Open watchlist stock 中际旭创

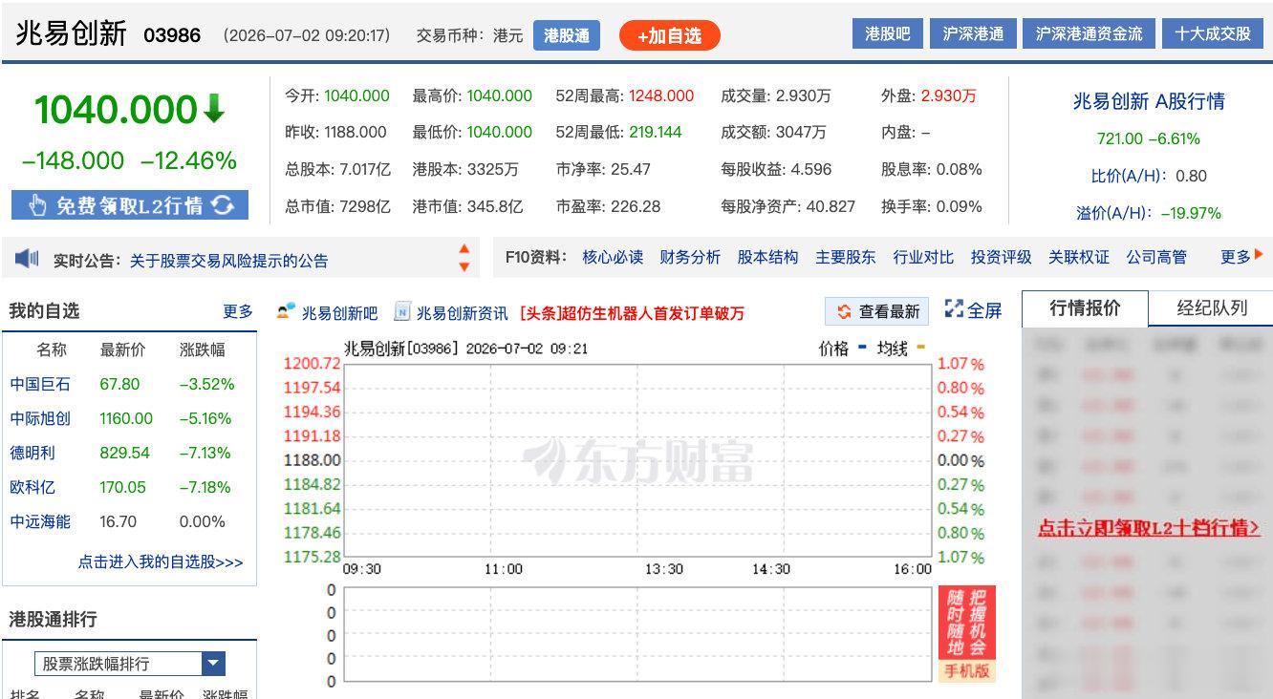(x=40, y=418)
